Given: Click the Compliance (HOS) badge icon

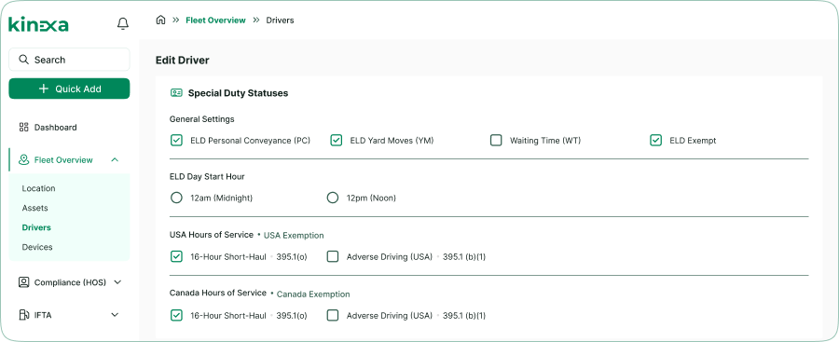Looking at the screenshot, I should tap(23, 282).
